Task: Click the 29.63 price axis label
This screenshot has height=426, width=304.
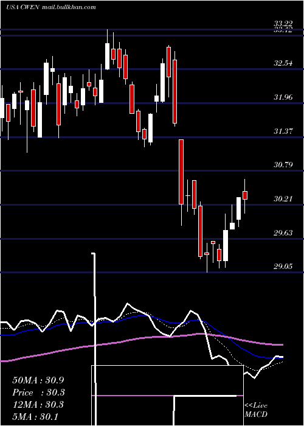Action: coord(283,233)
